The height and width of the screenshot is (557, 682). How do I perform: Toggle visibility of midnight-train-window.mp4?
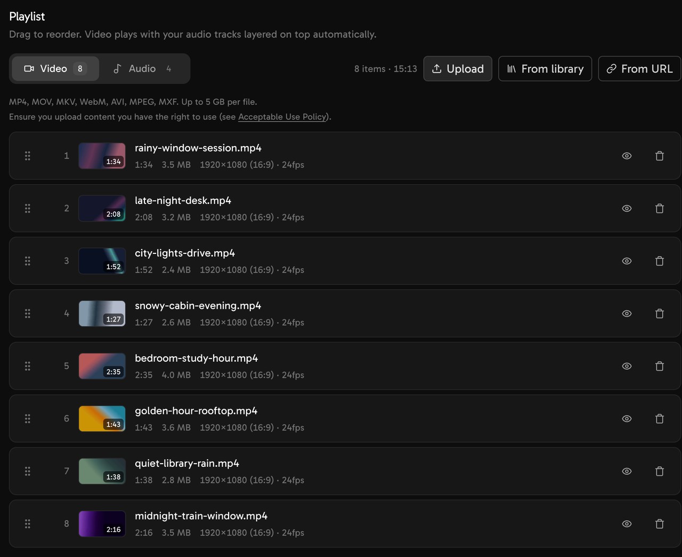click(x=627, y=524)
